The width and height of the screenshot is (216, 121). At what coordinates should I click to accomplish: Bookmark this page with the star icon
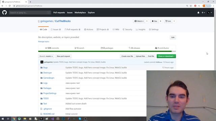[191, 6]
